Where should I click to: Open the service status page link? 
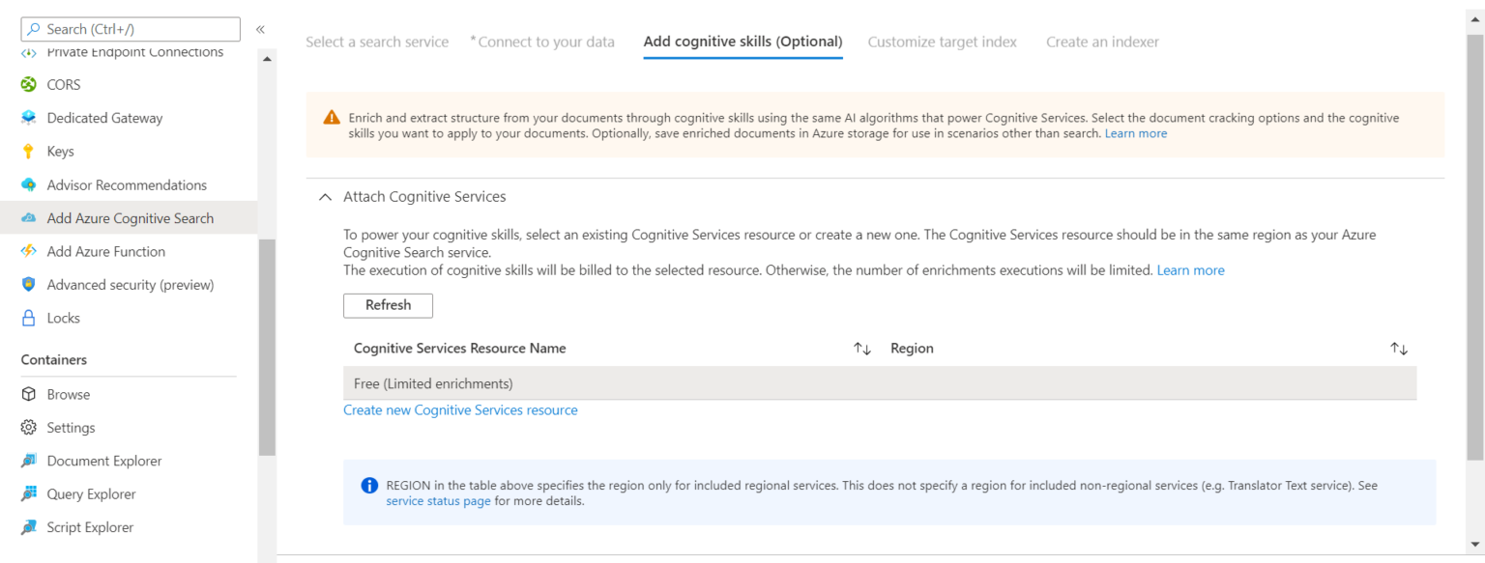[438, 500]
